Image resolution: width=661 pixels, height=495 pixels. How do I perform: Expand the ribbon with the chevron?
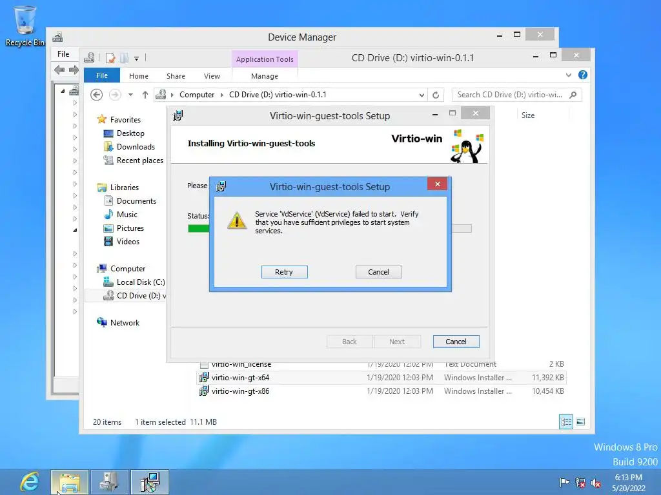click(568, 75)
